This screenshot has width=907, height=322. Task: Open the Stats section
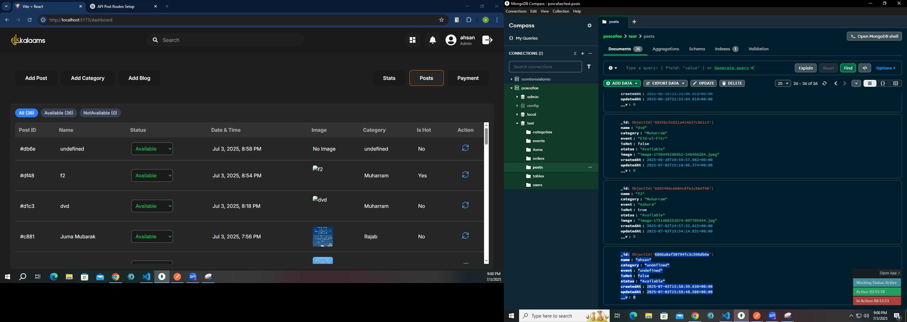coord(389,78)
